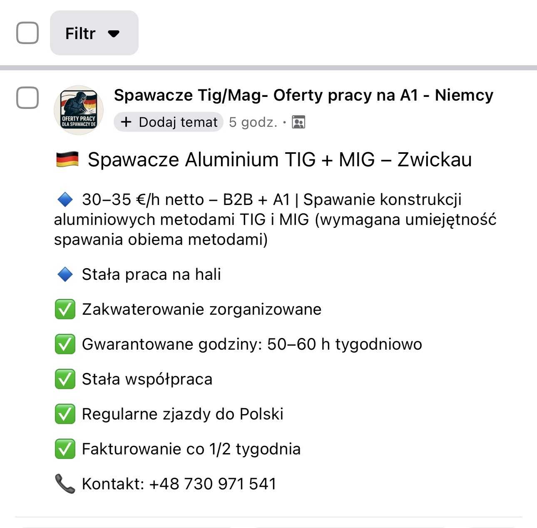The image size is (537, 528).
Task: Click the blue diamond beside 30–35 €/h
Action: coord(65,200)
